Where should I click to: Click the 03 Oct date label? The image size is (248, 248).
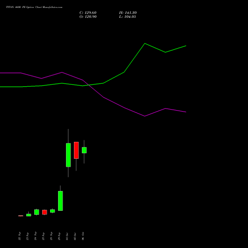click(x=75, y=236)
